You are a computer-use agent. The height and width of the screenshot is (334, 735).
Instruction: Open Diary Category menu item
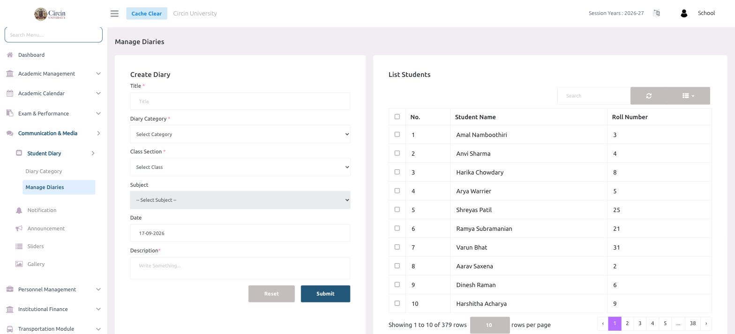coord(44,171)
